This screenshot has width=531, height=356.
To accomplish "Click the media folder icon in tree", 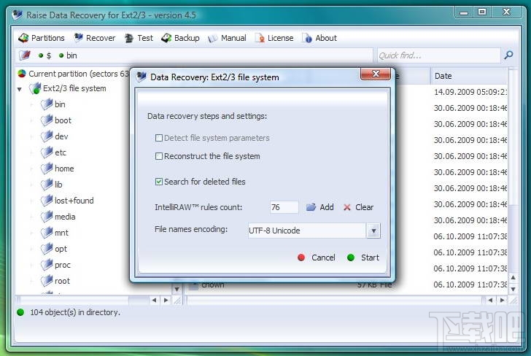I will click(47, 217).
